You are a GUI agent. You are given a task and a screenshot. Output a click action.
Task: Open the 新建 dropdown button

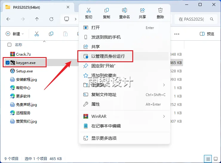[15, 34]
